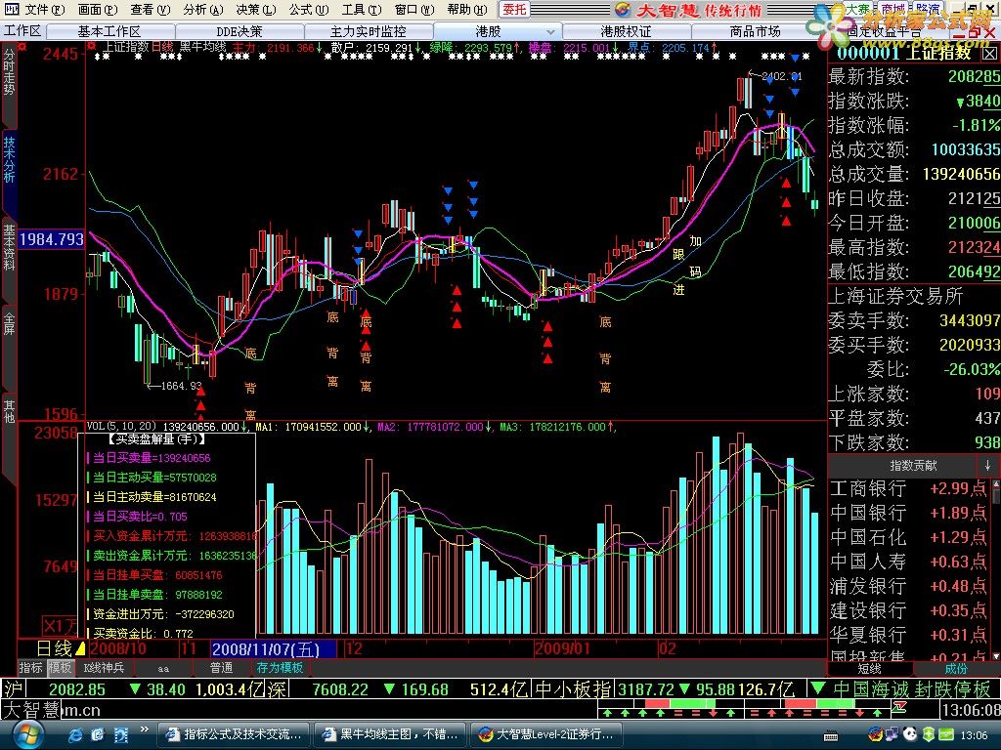Switch to 短线 bottom tab
The image size is (1001, 750).
(x=869, y=668)
